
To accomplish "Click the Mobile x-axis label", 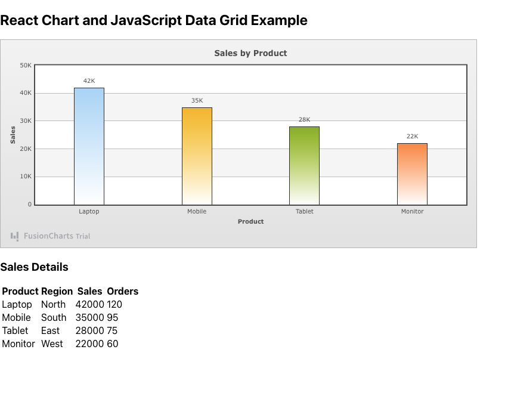I will click(197, 211).
